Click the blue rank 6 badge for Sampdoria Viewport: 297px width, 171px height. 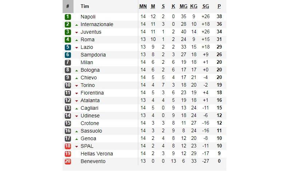pos(68,55)
